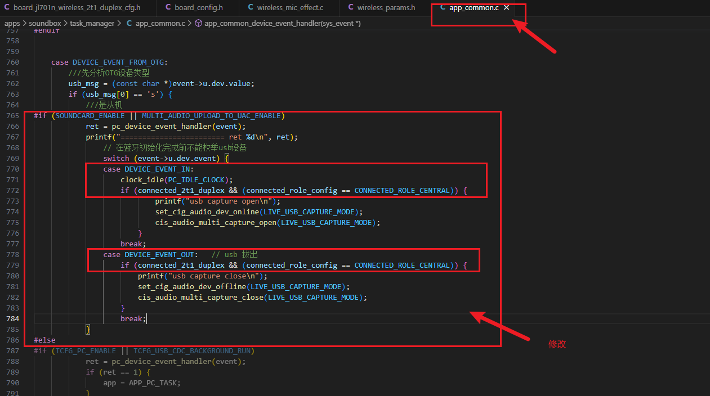Screen dimensions: 710x396
Task: Open the app_common.c breadcrumb file item
Action: pyautogui.click(x=160, y=23)
